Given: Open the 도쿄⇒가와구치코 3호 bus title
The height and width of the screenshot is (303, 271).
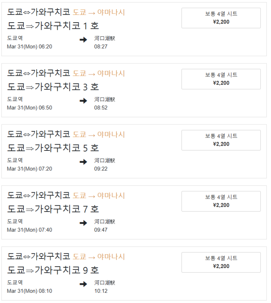Looking at the screenshot, I should [53, 87].
